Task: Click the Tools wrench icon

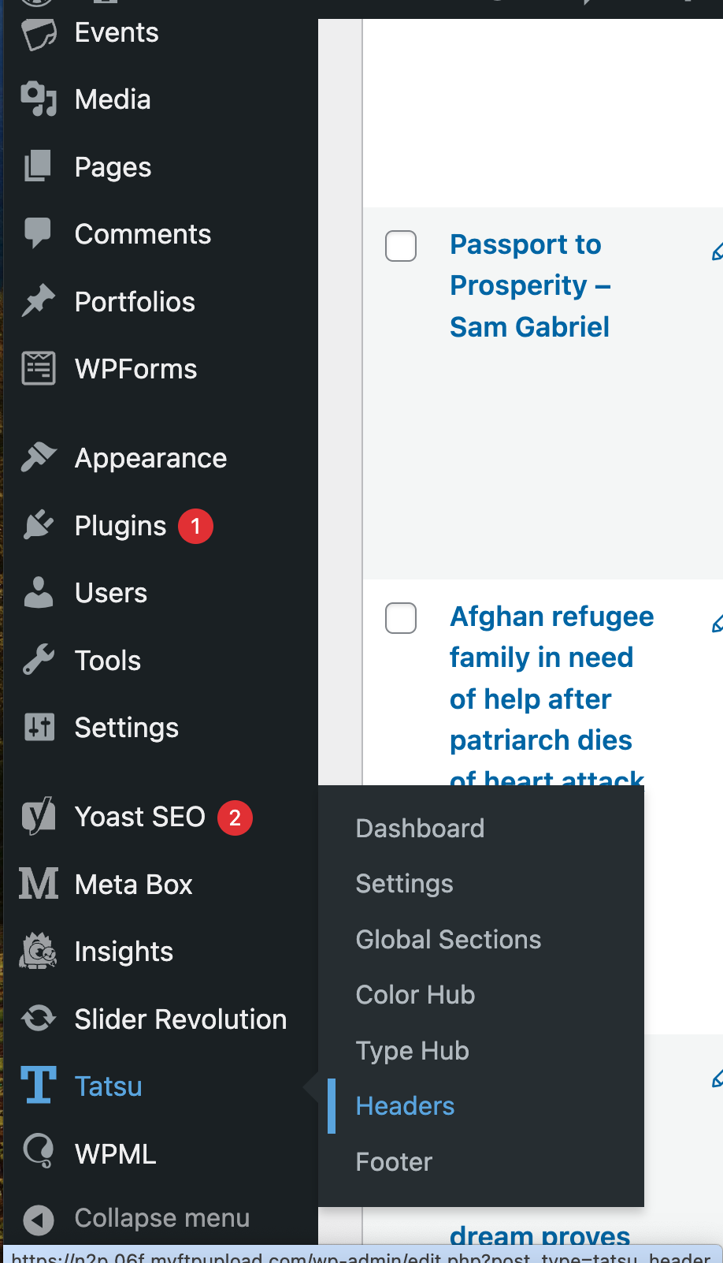Action: (39, 660)
